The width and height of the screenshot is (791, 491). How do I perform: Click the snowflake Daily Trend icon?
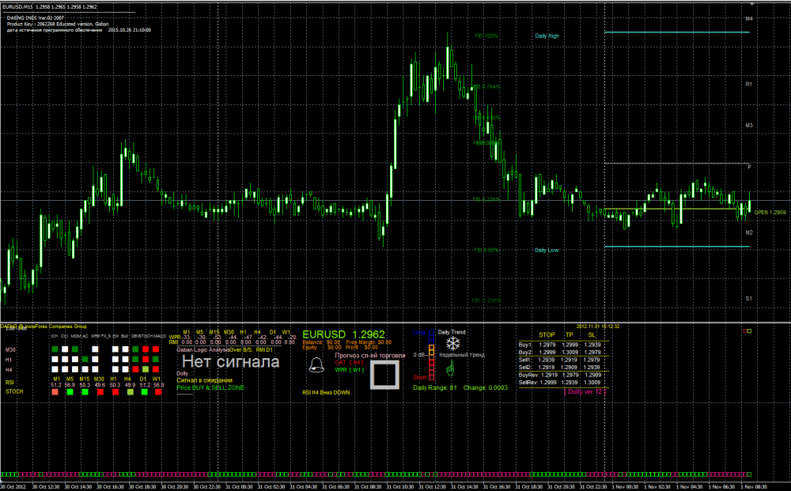[453, 343]
